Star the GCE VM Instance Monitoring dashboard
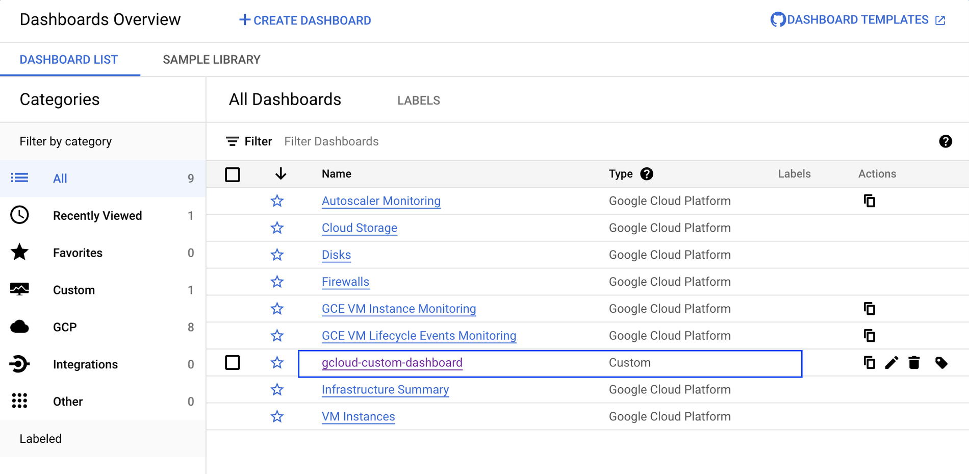 277,309
